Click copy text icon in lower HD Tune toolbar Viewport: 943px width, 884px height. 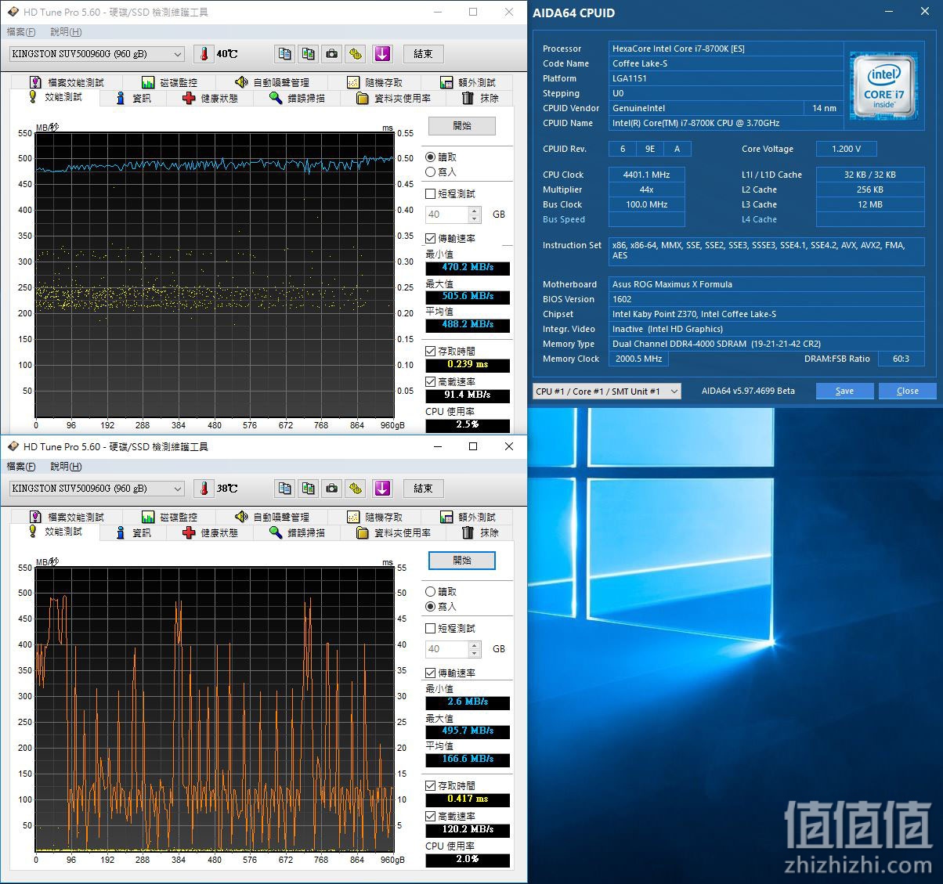point(285,489)
